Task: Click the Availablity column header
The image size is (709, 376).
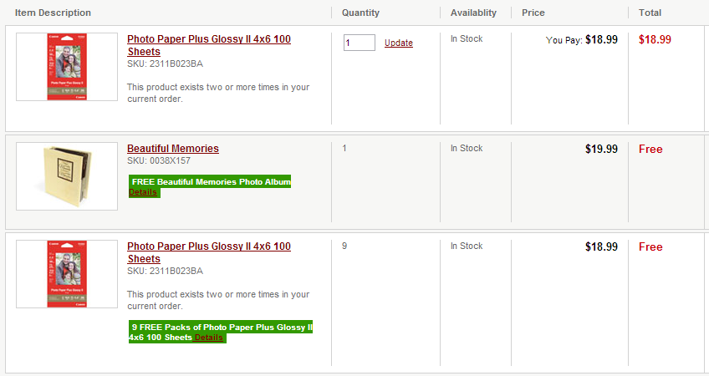Action: (473, 13)
